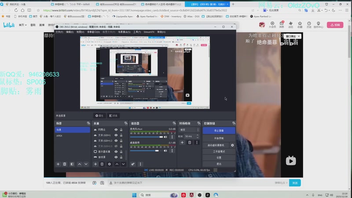Click 发送 send danmaku button
This screenshot has width=352, height=198.
(x=295, y=183)
